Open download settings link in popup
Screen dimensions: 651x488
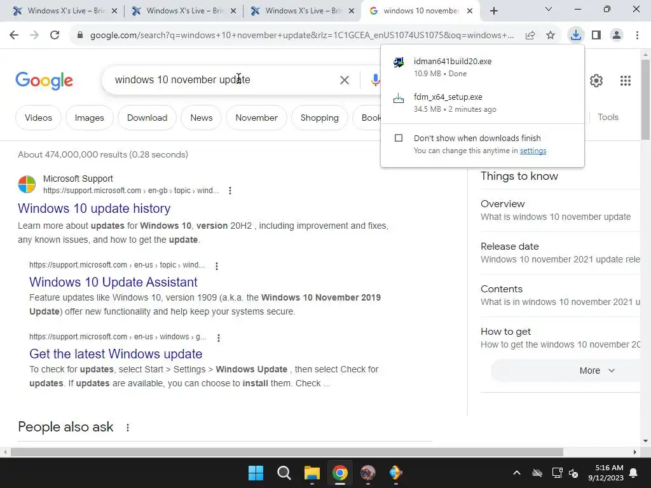(x=533, y=151)
